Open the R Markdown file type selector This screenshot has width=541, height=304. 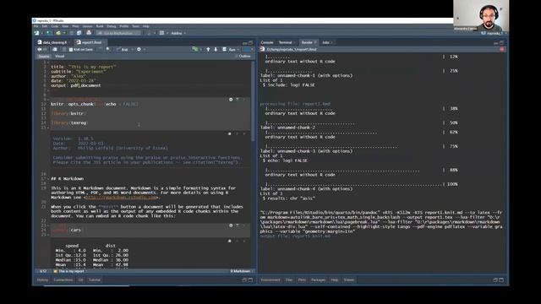click(241, 271)
